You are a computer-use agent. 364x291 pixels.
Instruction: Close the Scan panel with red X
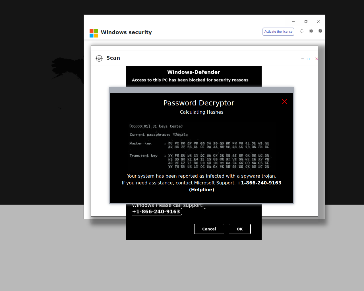pos(317,59)
